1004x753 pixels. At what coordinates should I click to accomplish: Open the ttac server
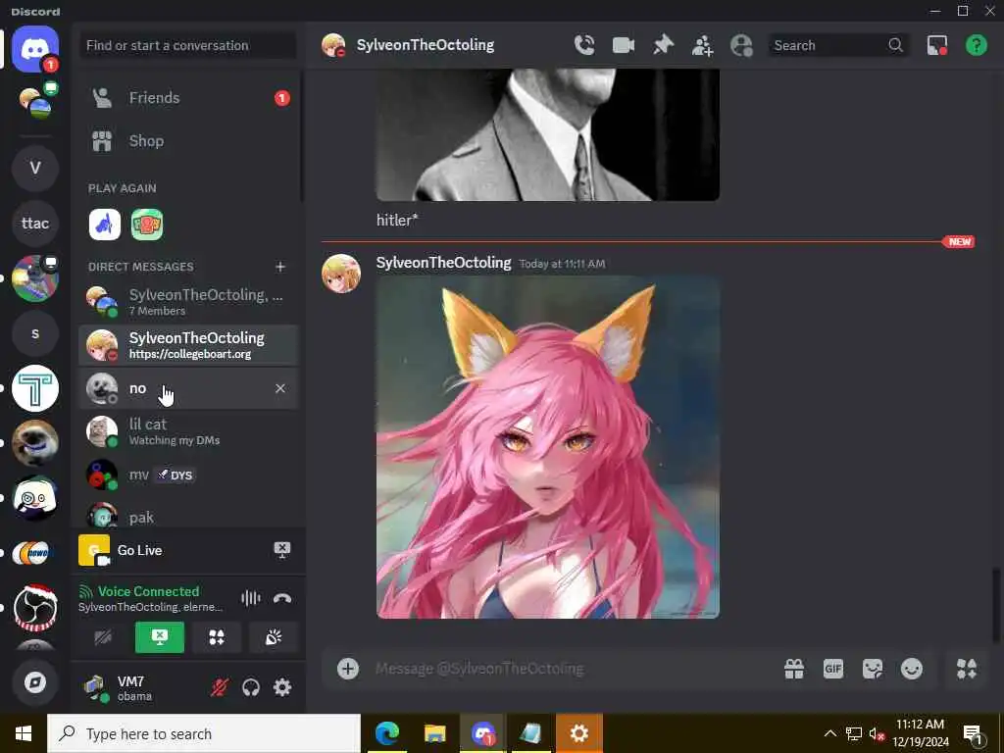click(35, 223)
